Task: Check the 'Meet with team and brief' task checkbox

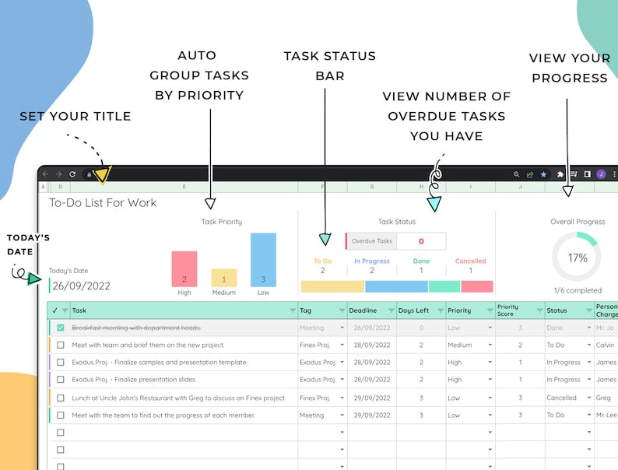Action: point(61,345)
